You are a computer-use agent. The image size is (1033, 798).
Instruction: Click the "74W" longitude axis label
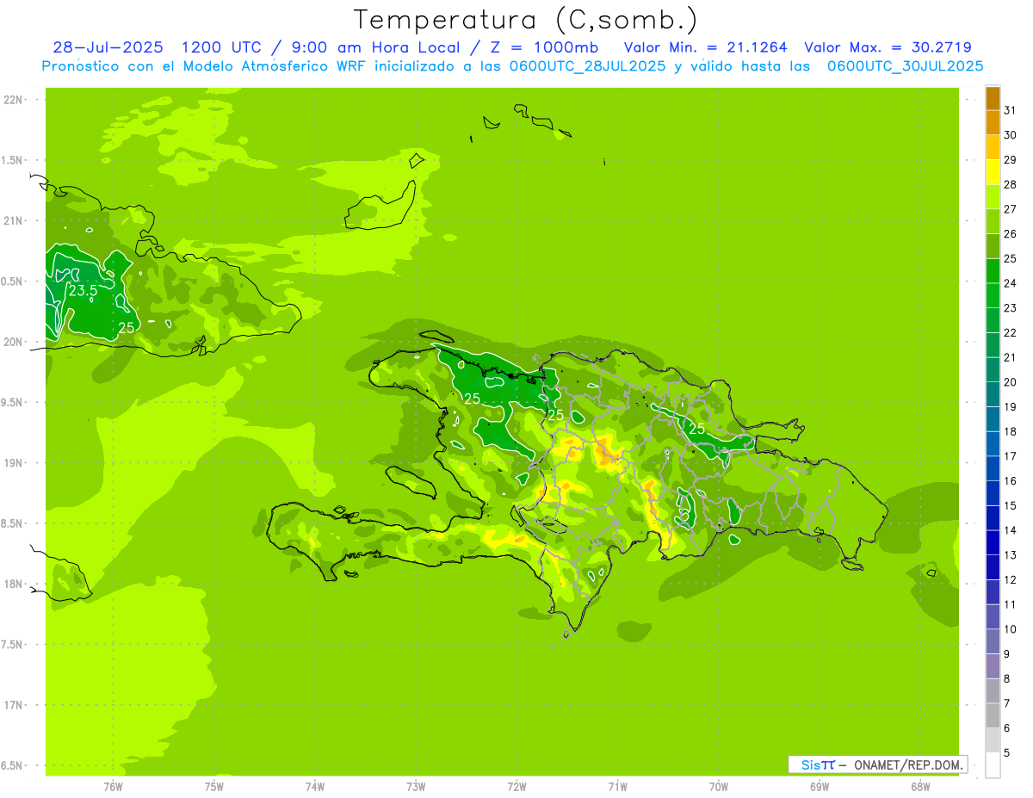click(314, 787)
